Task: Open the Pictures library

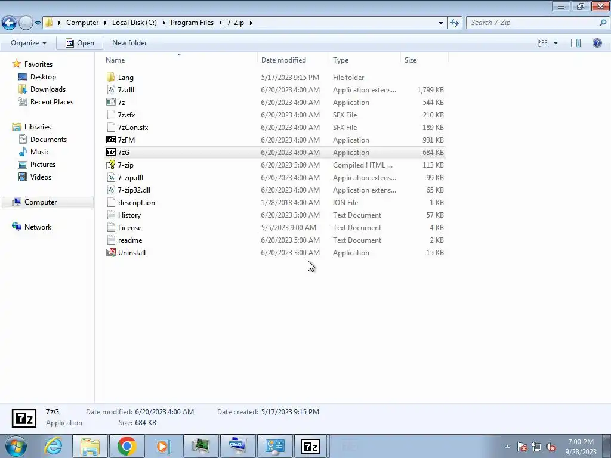Action: coord(43,165)
